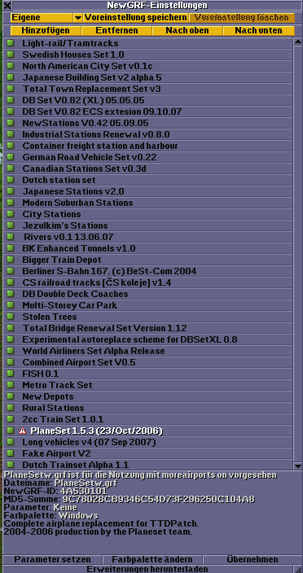303x573 pixels.
Task: Click green square beside FISH 0.1
Action: [11, 374]
